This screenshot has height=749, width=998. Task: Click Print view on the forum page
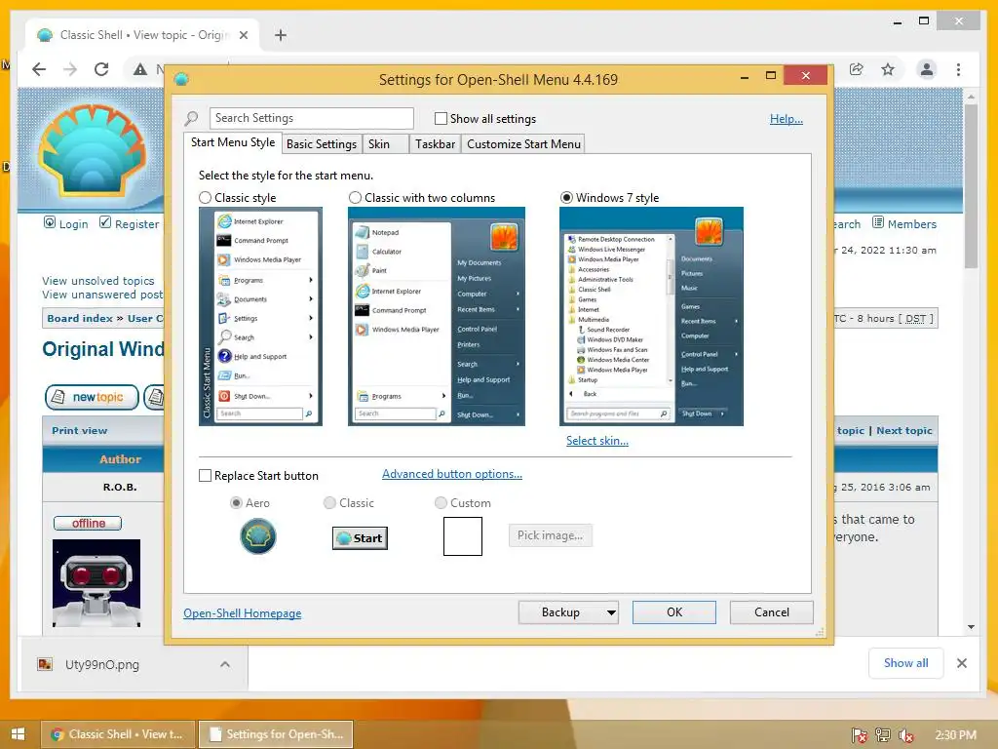click(80, 430)
